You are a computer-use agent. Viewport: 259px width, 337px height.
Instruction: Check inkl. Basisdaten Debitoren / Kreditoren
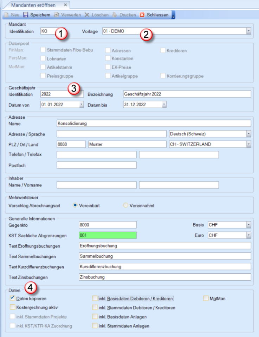pos(95,298)
